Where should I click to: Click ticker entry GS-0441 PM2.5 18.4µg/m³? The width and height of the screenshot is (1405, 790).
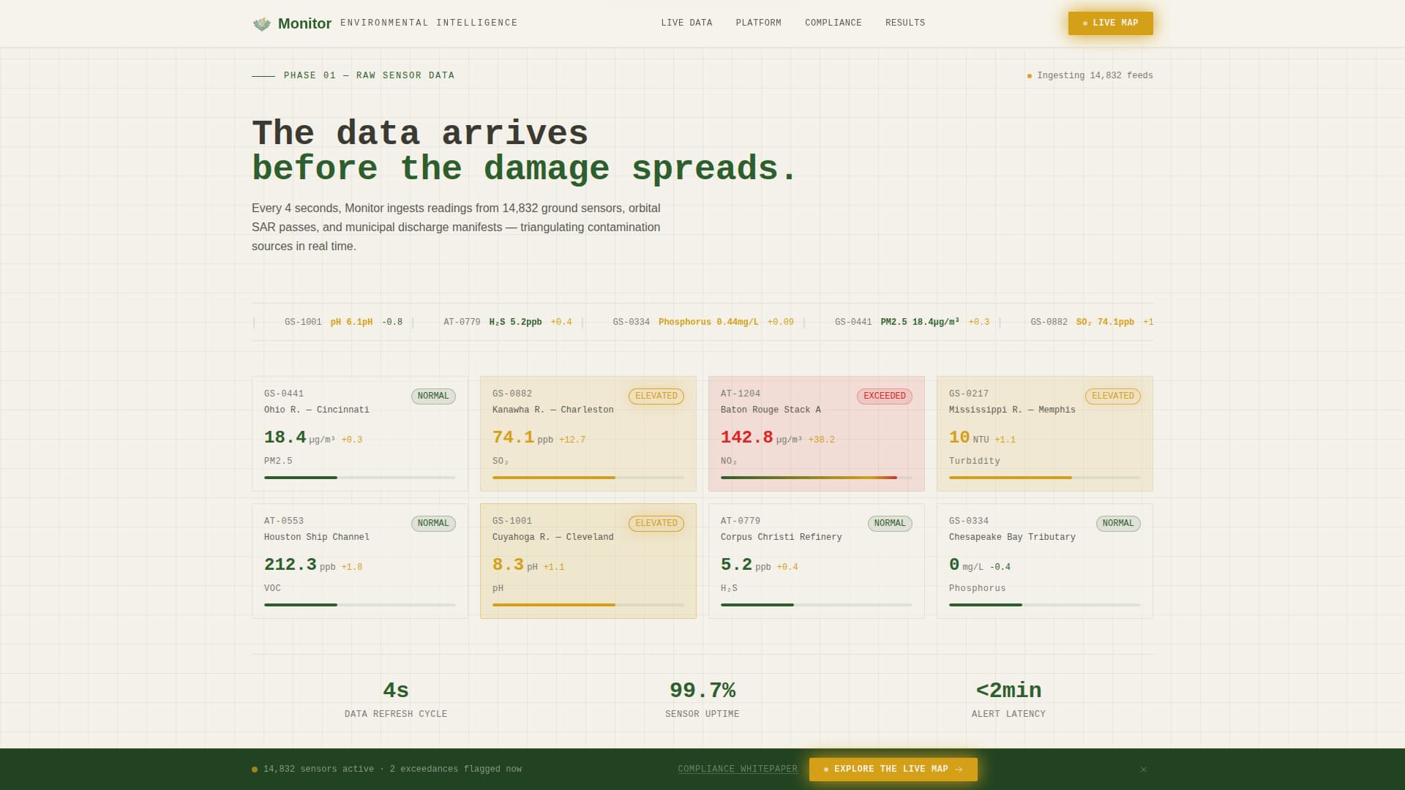[912, 322]
